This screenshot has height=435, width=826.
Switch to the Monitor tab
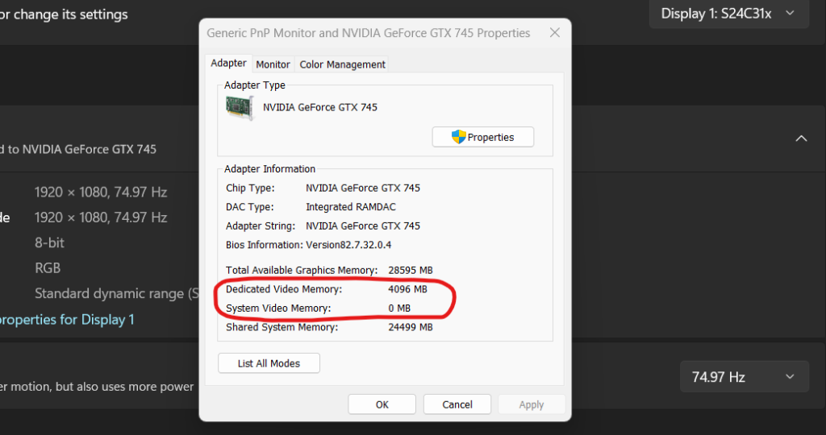273,64
